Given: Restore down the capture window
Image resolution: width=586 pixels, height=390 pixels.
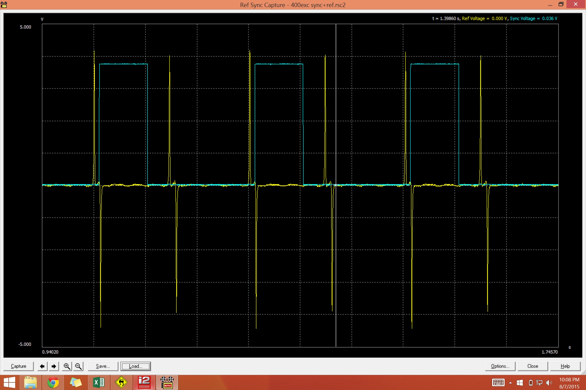Looking at the screenshot, I should [x=561, y=4].
